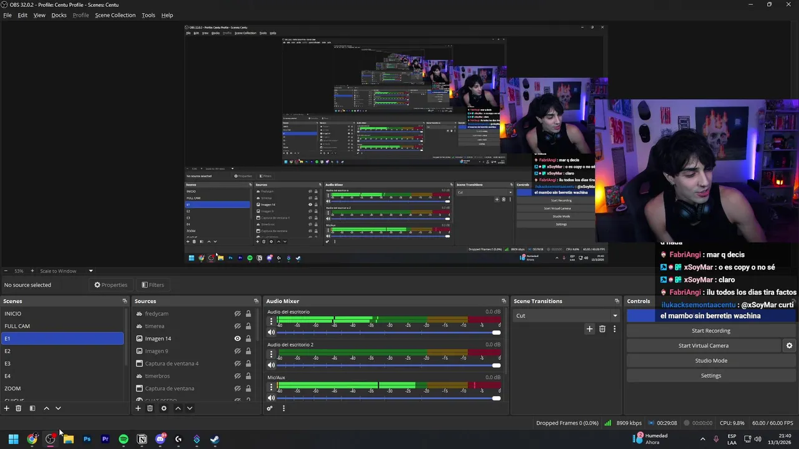Enable Studio Mode
Screen dimensions: 799x449
(710, 360)
